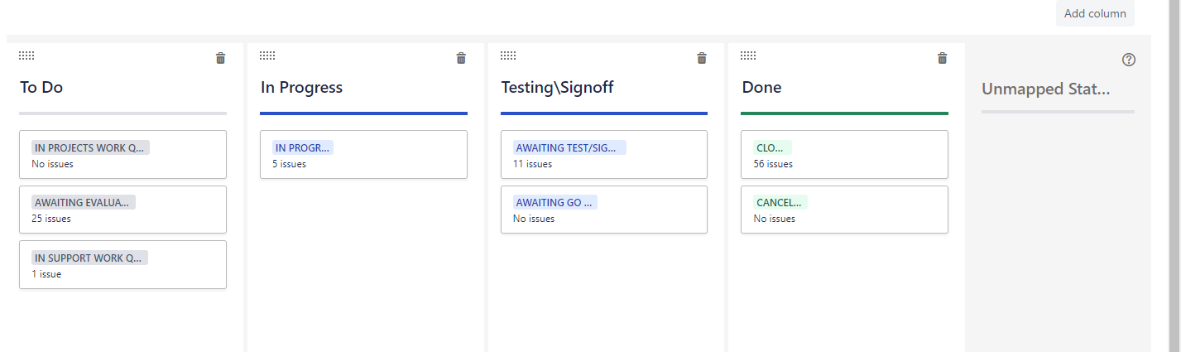Delete the Done column via trash icon
The width and height of the screenshot is (1181, 352).
(942, 58)
